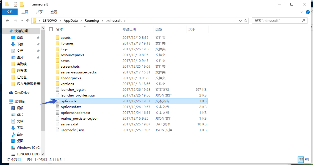Select the server-resource-packs folder icon

[x=57, y=72]
